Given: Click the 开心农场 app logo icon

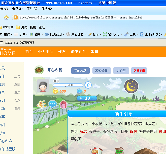Looking at the screenshot, I should tap(39, 70).
